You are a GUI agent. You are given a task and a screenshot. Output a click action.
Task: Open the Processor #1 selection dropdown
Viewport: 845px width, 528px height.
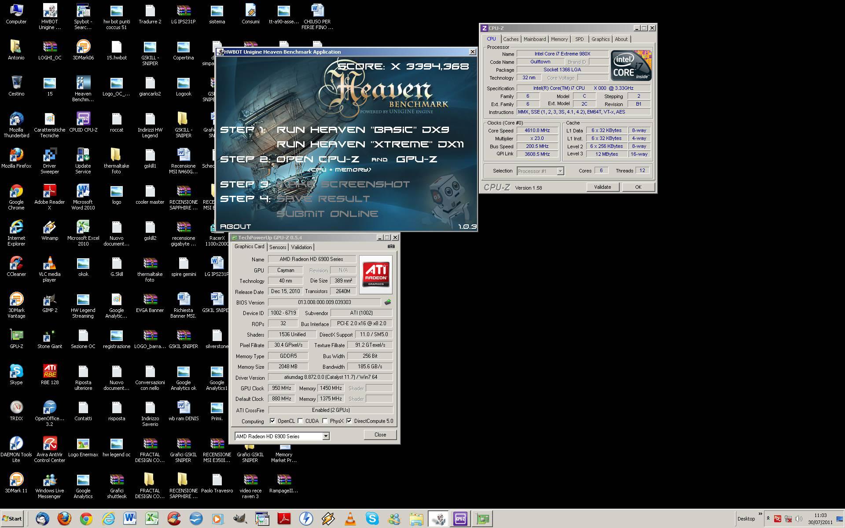point(560,171)
